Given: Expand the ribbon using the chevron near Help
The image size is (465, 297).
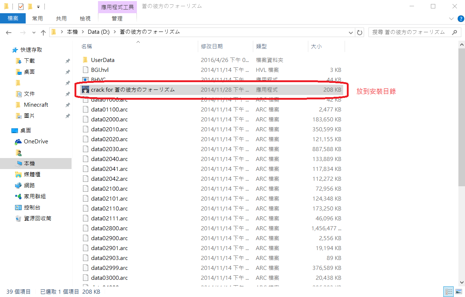Looking at the screenshot, I should coord(451,19).
